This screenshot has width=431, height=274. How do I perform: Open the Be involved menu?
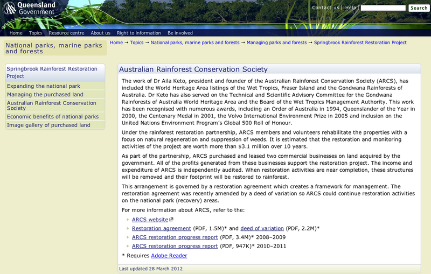point(180,33)
